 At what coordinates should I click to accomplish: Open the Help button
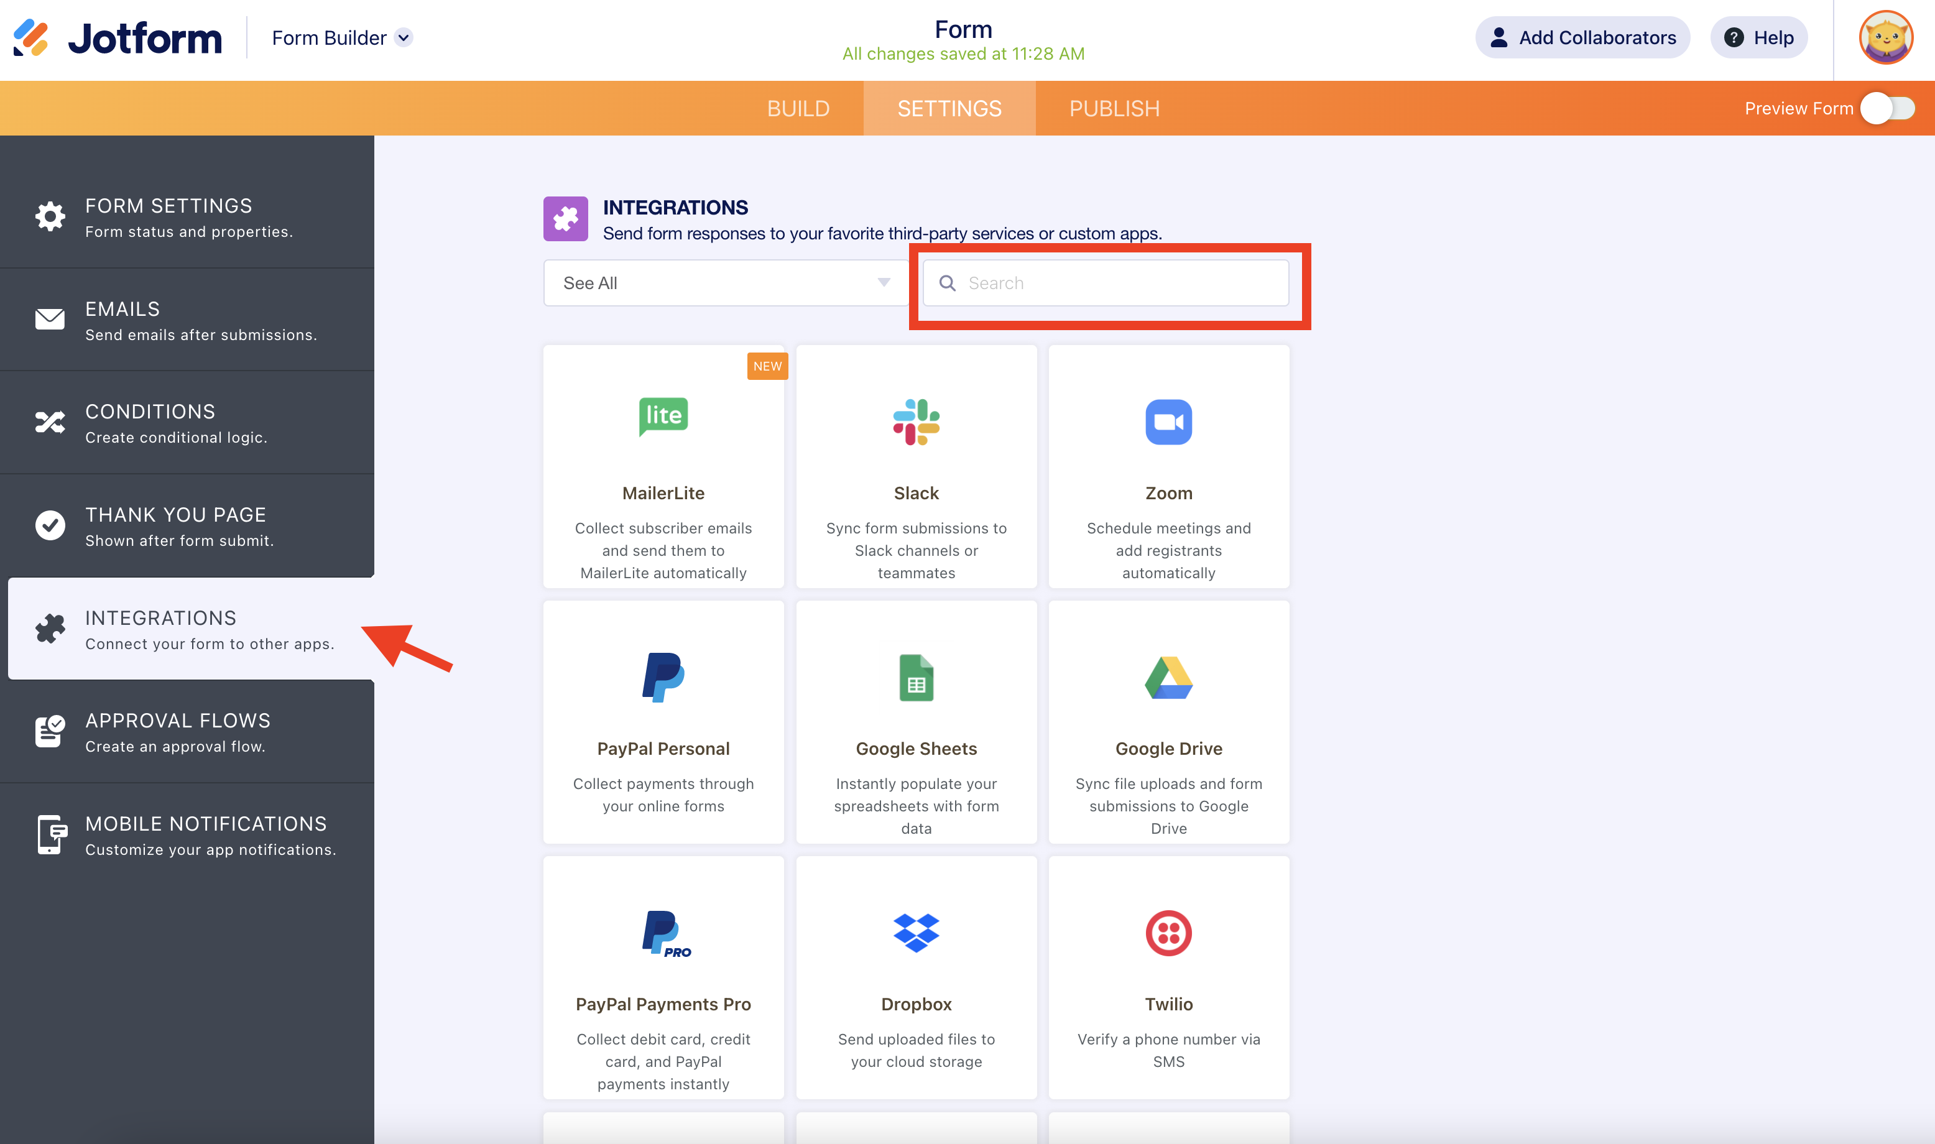click(1758, 37)
